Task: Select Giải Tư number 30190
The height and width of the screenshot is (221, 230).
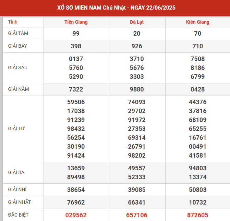Action: tap(76, 147)
